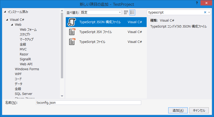Screen dimensions: 214x117
Task: Collapse the Web tree node
Action: [12, 25]
